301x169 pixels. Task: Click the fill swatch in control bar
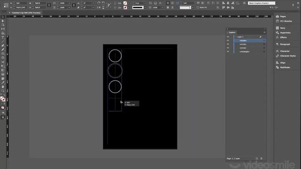(x=125, y=3)
